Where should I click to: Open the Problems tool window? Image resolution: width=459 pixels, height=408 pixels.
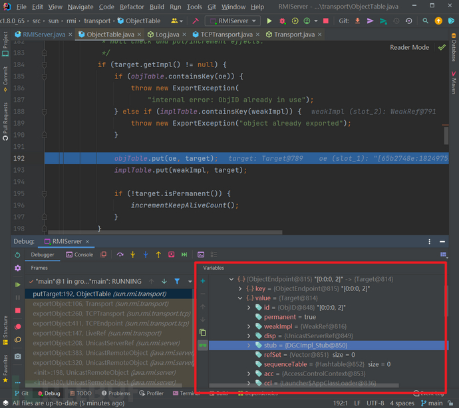(x=116, y=393)
